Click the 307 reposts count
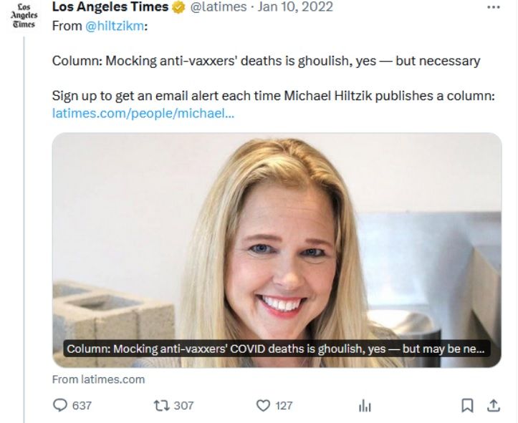The image size is (518, 423). coord(184,405)
